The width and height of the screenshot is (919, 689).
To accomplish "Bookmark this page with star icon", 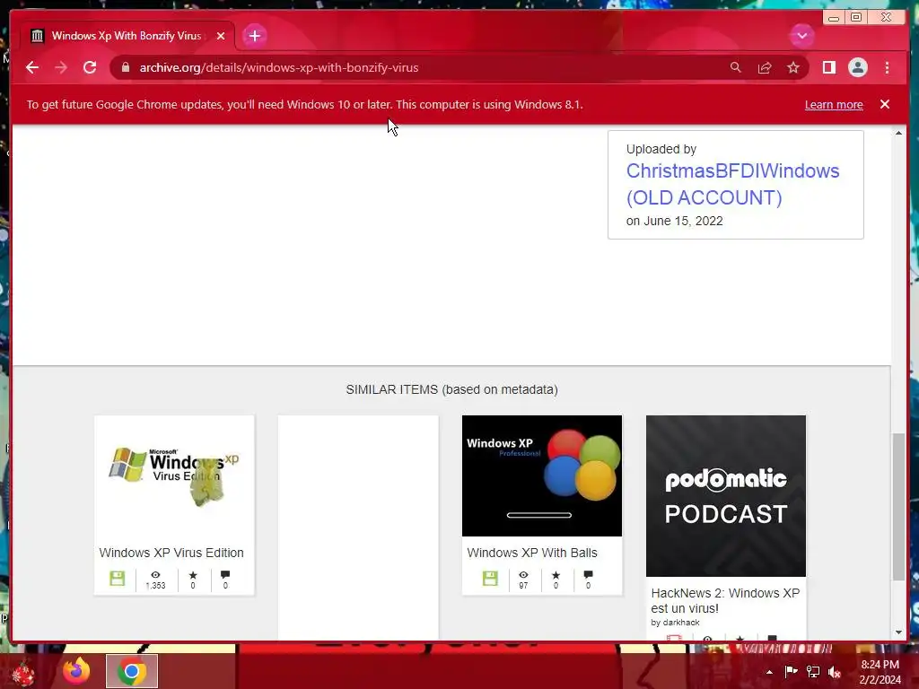I will [x=793, y=67].
